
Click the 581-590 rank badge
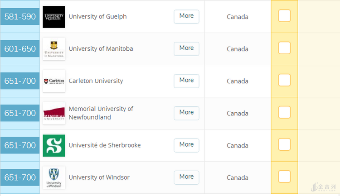(20, 17)
